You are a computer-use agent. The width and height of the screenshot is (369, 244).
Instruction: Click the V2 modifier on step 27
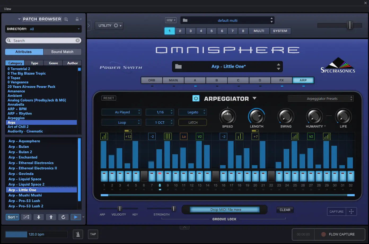pyautogui.click(x=311, y=136)
